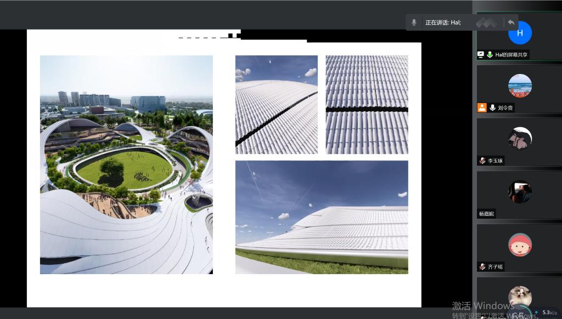Select the cat avatar in the bottom tile
562x319 pixels.
(520, 296)
